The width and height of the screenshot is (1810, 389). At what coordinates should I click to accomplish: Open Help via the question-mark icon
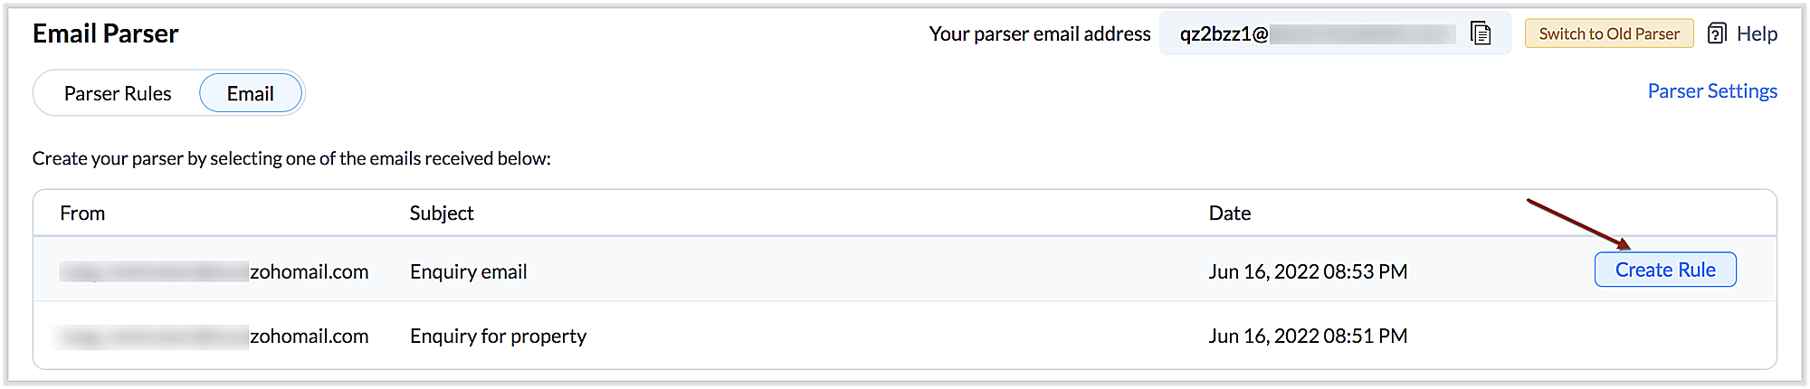tap(1717, 33)
